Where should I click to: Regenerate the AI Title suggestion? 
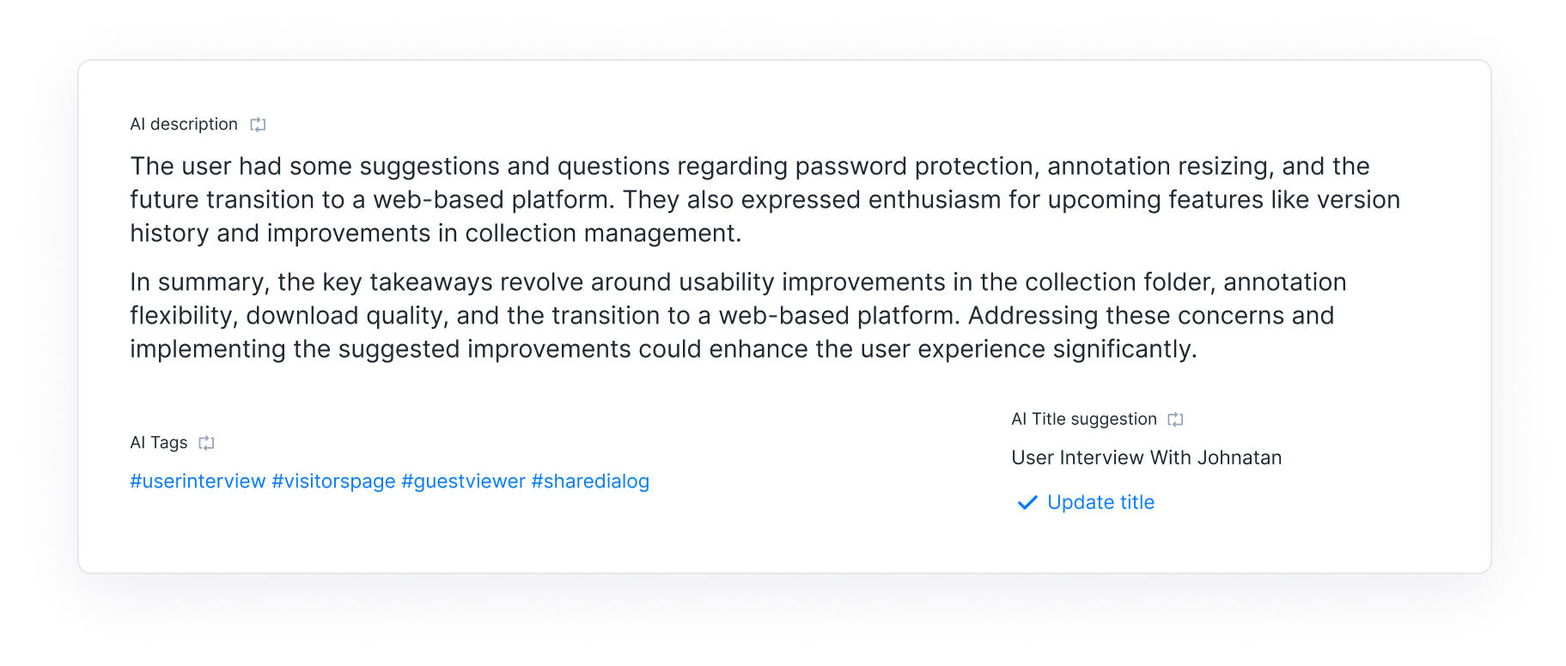[x=1175, y=419]
